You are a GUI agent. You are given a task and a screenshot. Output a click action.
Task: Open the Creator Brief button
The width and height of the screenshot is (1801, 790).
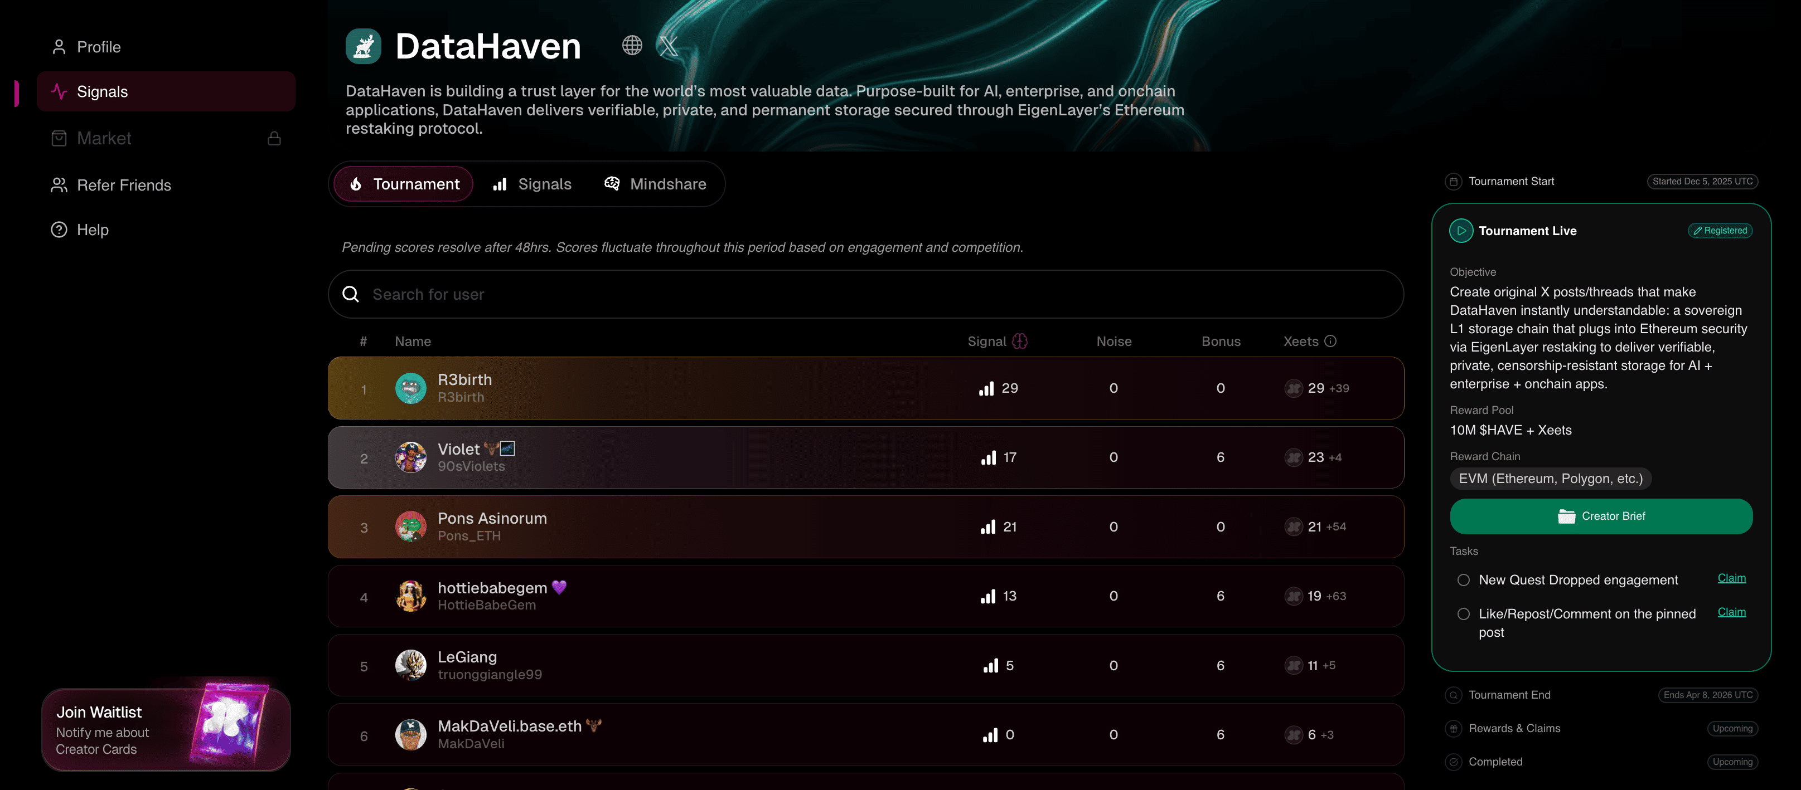click(x=1600, y=516)
